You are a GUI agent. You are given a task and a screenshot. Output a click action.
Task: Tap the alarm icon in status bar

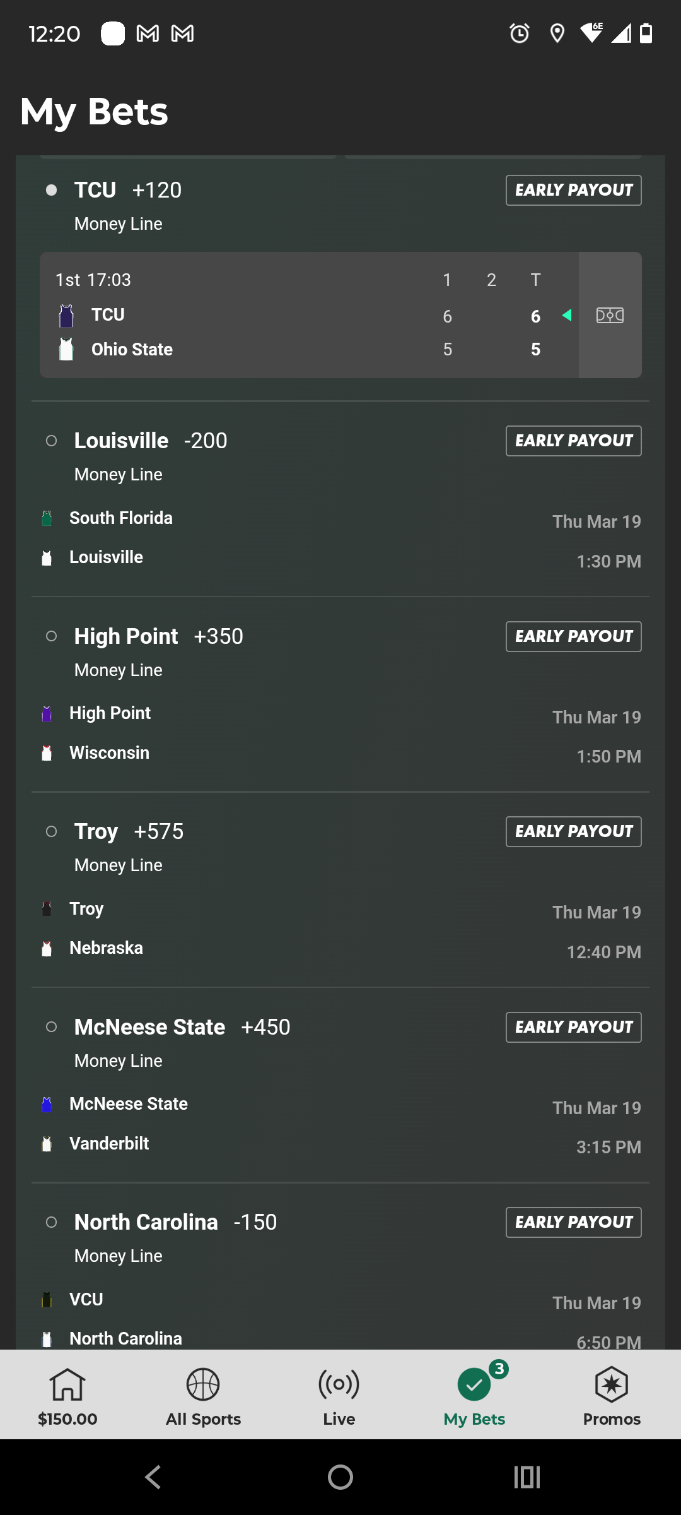click(x=520, y=33)
